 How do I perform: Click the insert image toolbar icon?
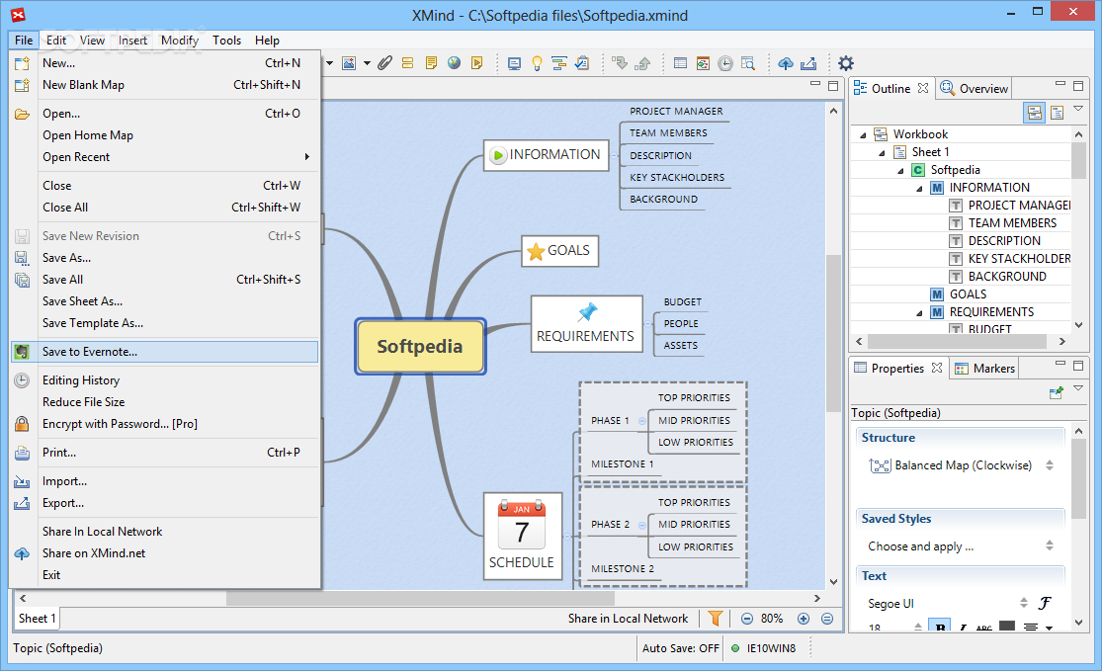pos(349,63)
